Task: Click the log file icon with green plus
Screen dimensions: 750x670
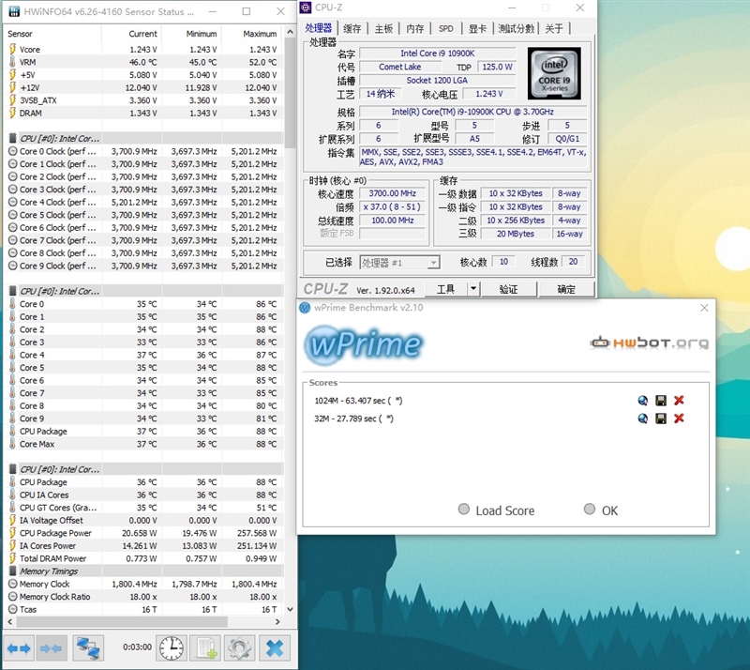Action: click(x=205, y=647)
